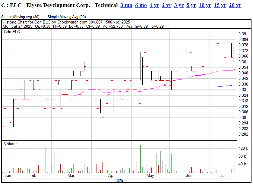Click the 40 k volume axis label
Screen dimensions: 253x185
click(242, 164)
